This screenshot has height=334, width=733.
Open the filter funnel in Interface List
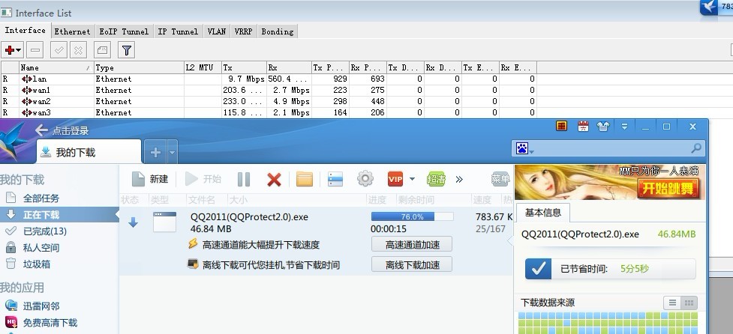point(126,50)
